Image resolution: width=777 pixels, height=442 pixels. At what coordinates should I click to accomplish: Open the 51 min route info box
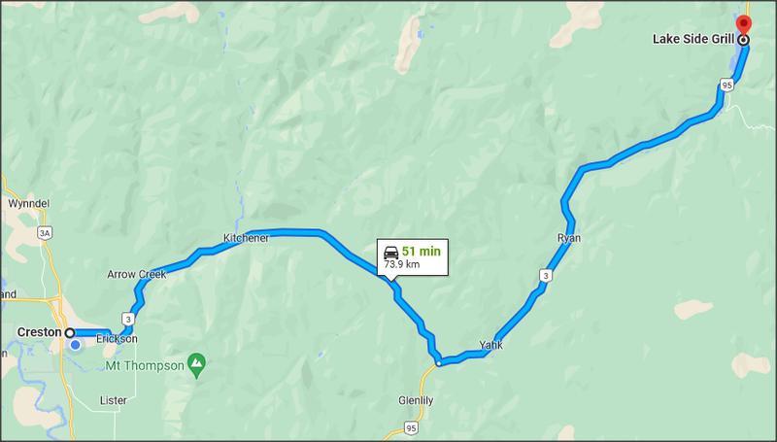click(x=413, y=257)
